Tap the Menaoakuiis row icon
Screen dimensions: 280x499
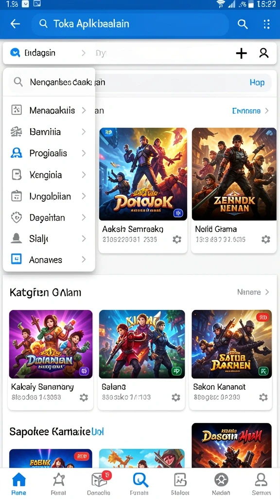pyautogui.click(x=17, y=110)
